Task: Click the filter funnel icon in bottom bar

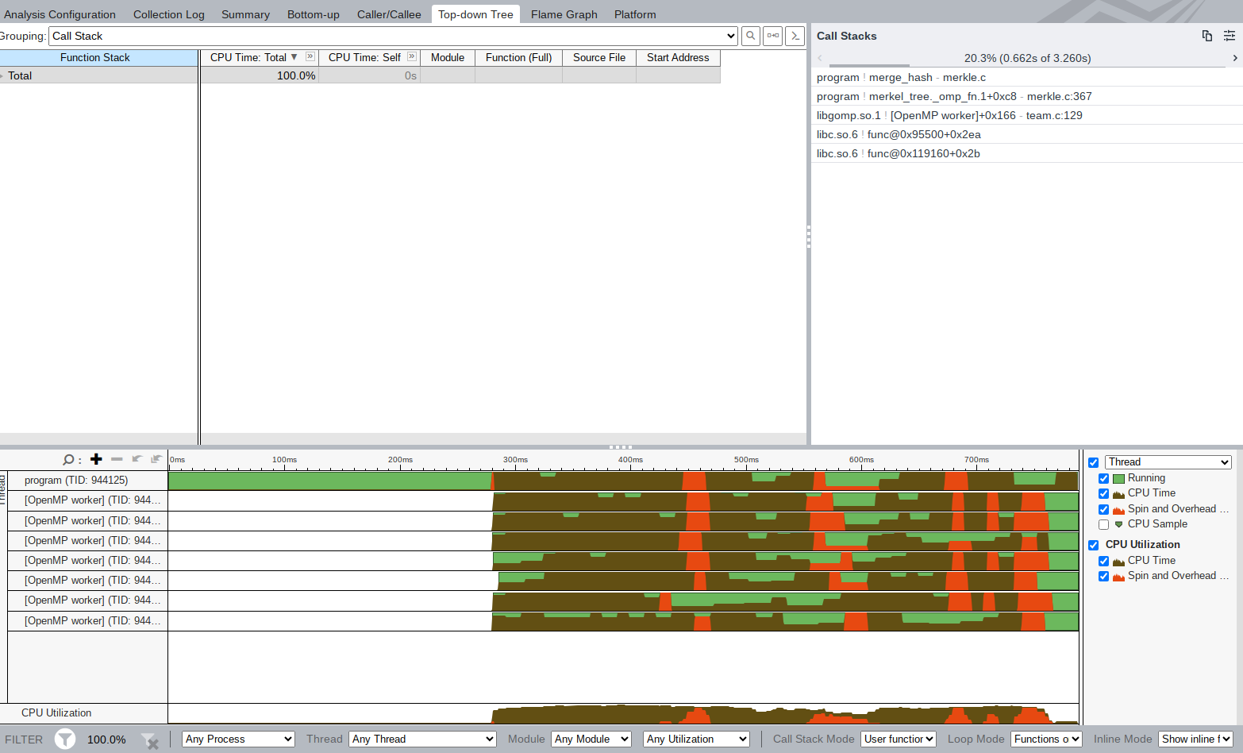Action: click(65, 739)
